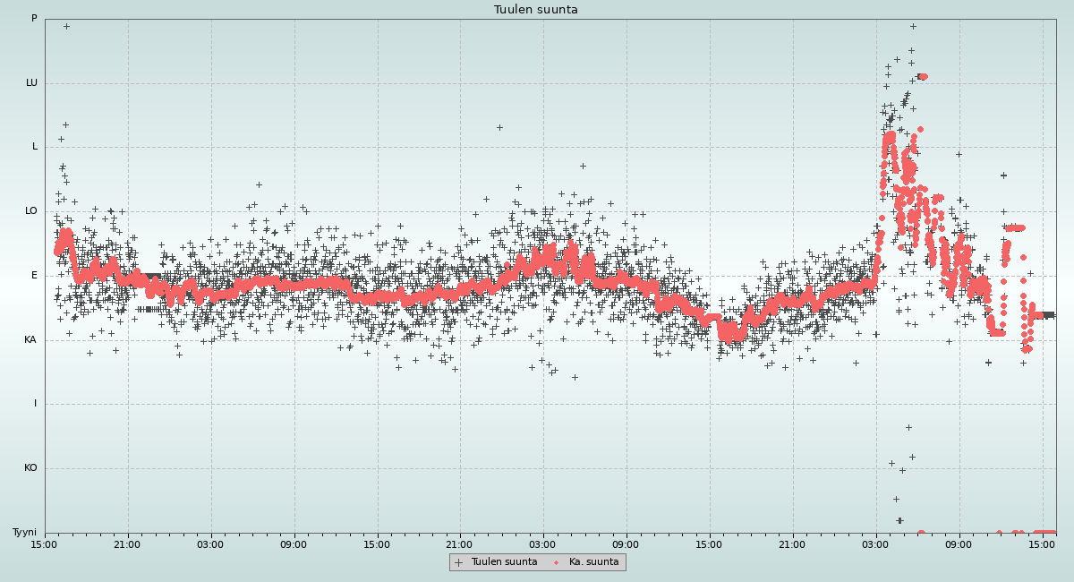Screen dimensions: 1074x582
Task: Select the "Tuulen suunta" chart title
Action: point(536,10)
